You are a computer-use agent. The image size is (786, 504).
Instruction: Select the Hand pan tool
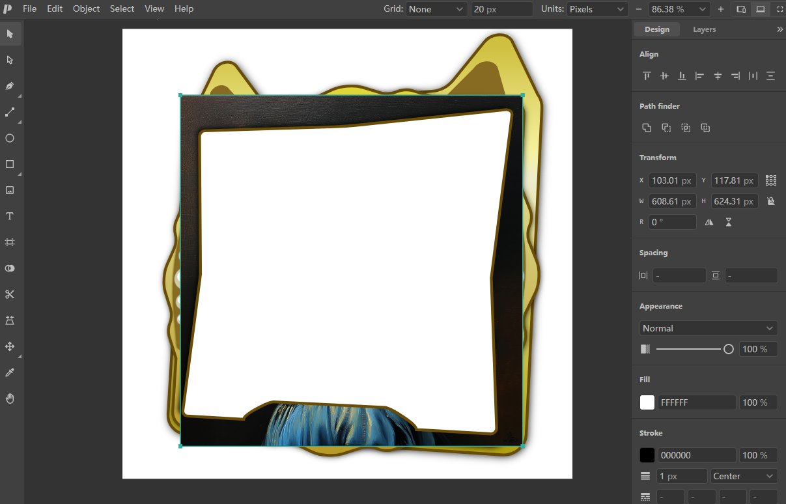pos(10,399)
